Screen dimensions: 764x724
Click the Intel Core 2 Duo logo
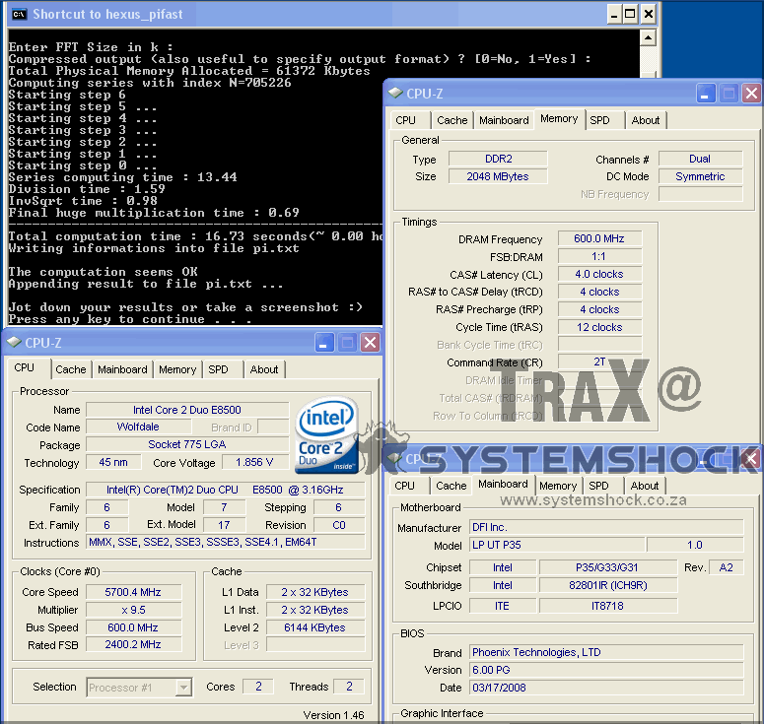tap(326, 434)
